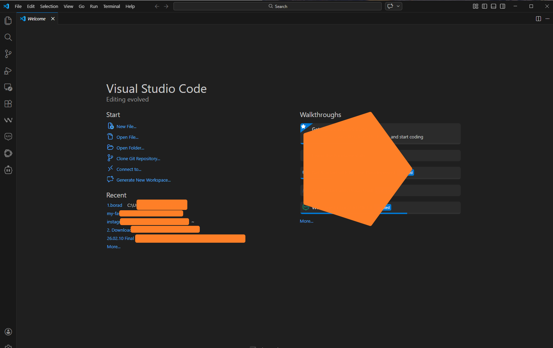Image resolution: width=553 pixels, height=348 pixels.
Task: Open the Search view in activity bar
Action: tap(8, 37)
